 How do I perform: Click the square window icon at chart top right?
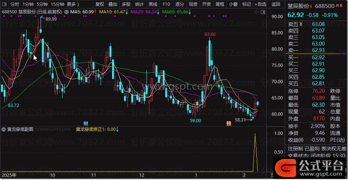pos(263,12)
